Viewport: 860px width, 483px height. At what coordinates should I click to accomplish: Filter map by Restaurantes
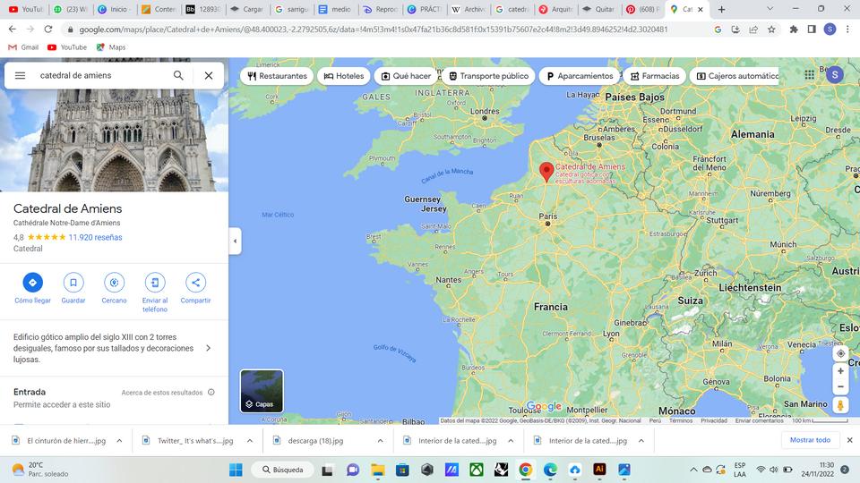coord(277,76)
